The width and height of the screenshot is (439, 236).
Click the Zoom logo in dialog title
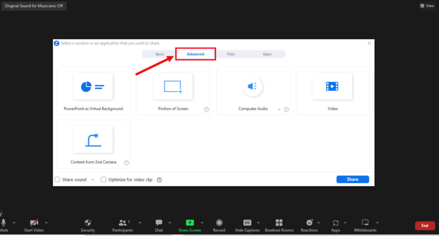[x=57, y=43]
